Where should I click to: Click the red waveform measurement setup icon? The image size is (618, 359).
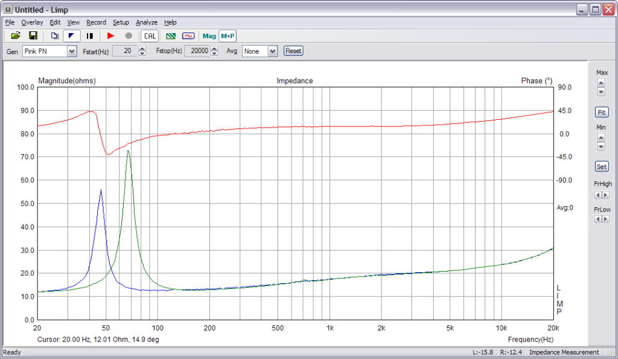click(188, 36)
